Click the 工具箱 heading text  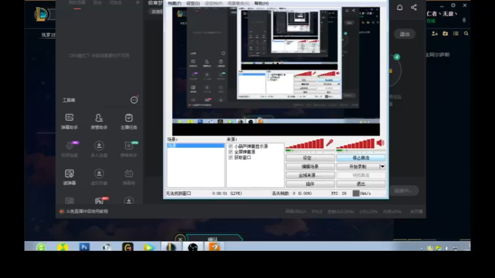click(69, 100)
